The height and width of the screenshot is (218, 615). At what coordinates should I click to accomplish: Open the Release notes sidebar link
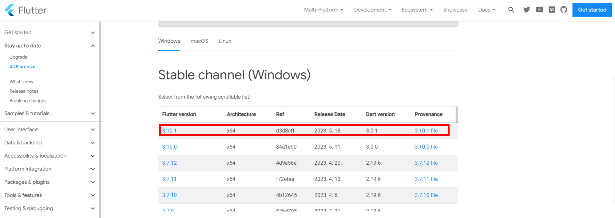tap(24, 91)
